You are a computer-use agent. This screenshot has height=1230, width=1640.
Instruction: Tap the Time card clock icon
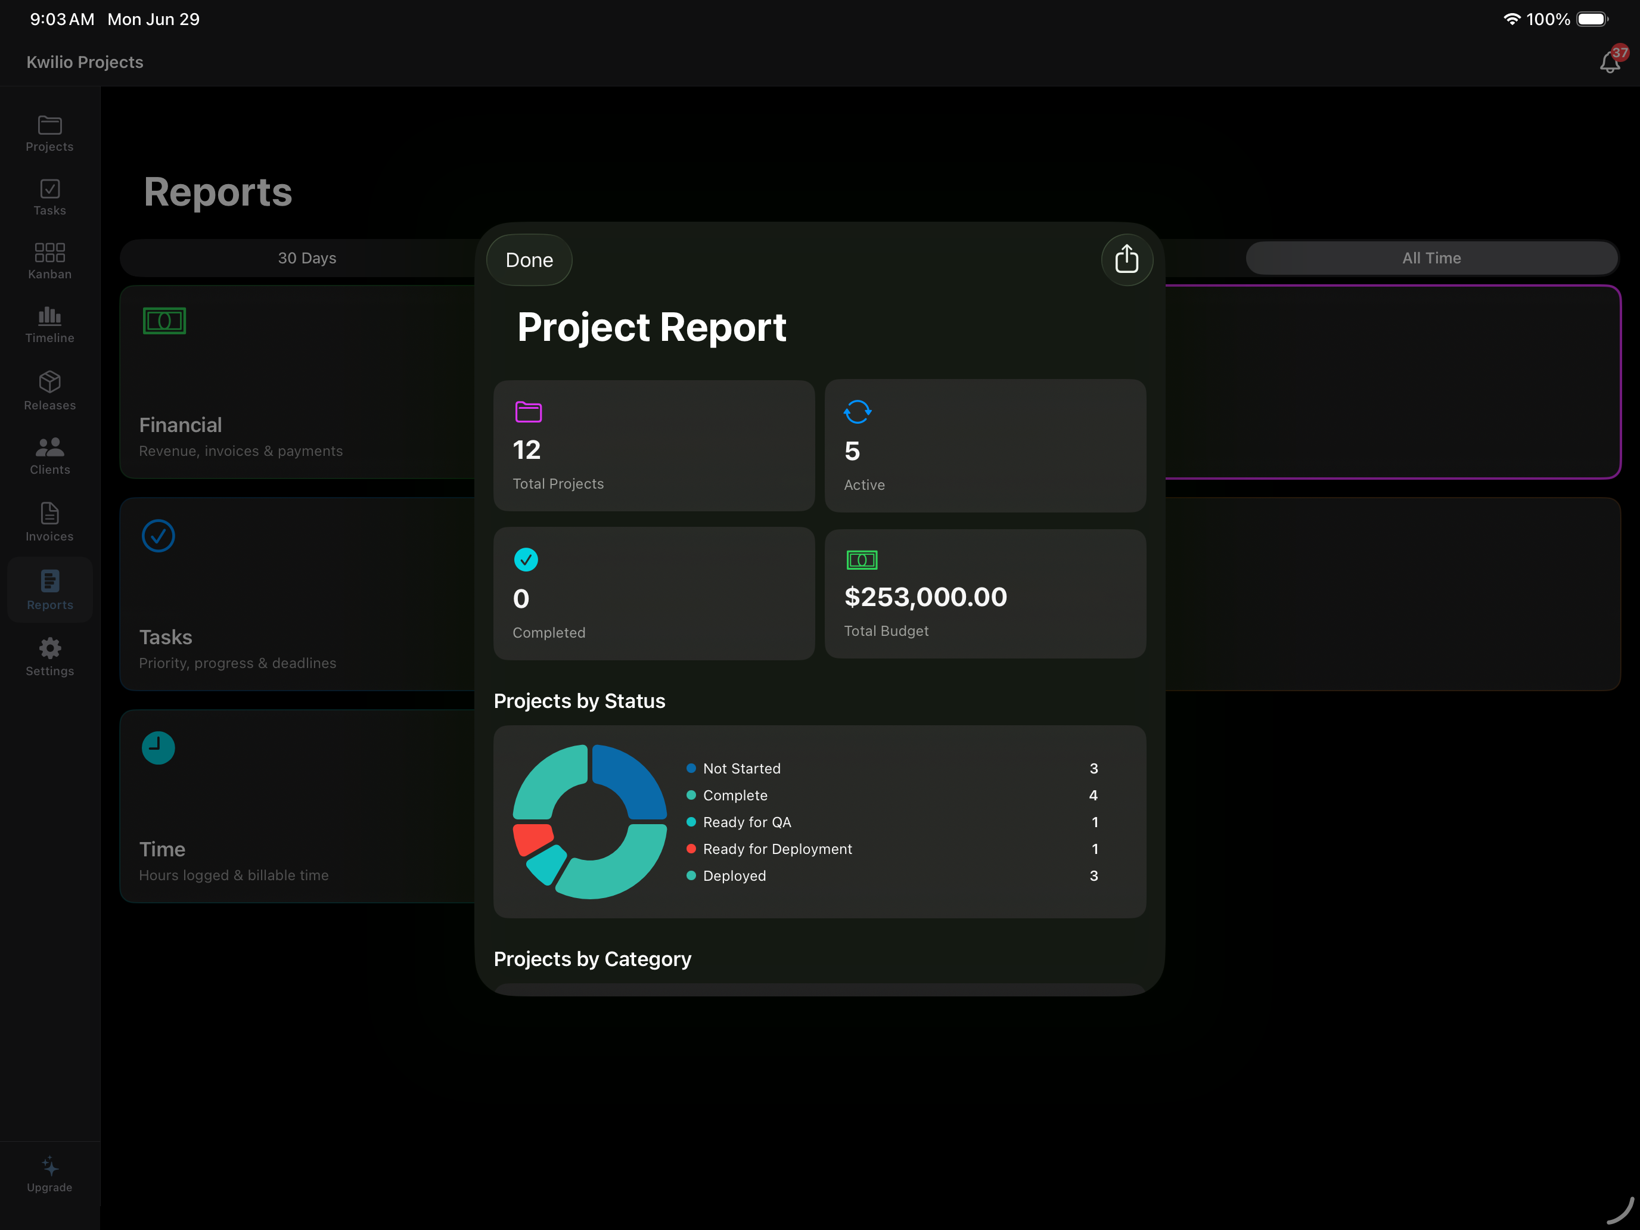coord(158,748)
